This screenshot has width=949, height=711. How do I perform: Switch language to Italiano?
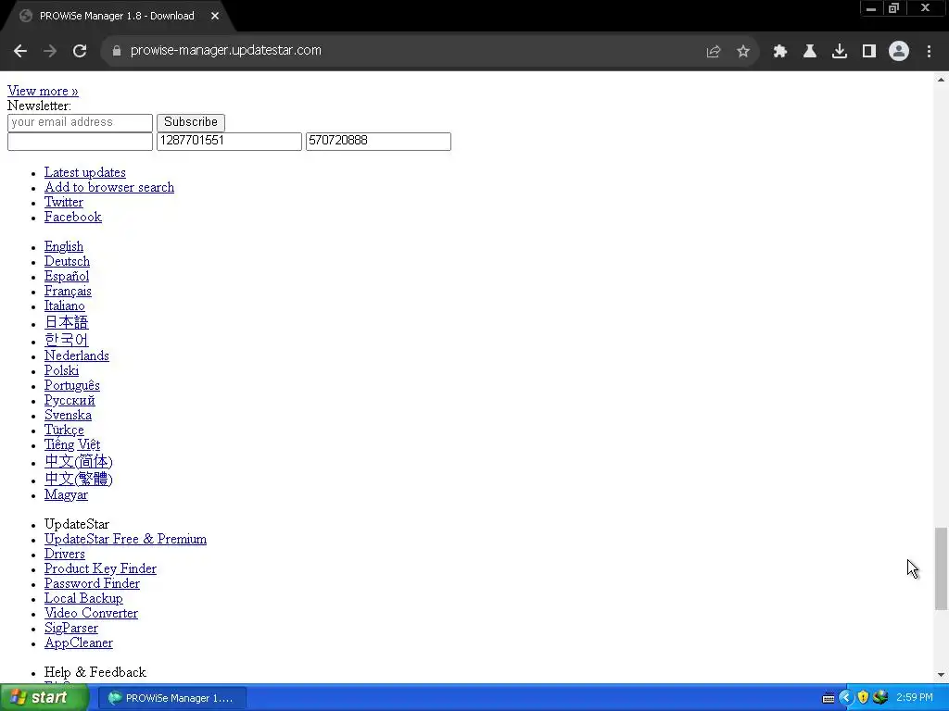(x=64, y=306)
